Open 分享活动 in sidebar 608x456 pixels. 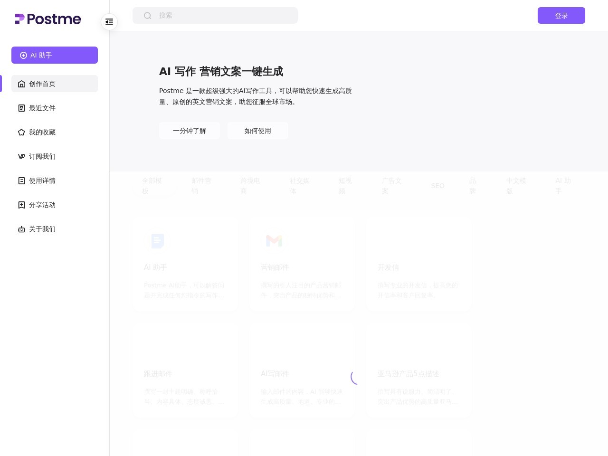coord(55,205)
